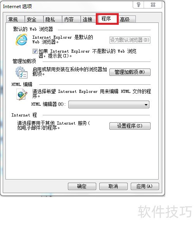Image resolution: width=194 pixels, height=226 pixels.
Task: Open the 高级 tab
Action: click(x=126, y=19)
